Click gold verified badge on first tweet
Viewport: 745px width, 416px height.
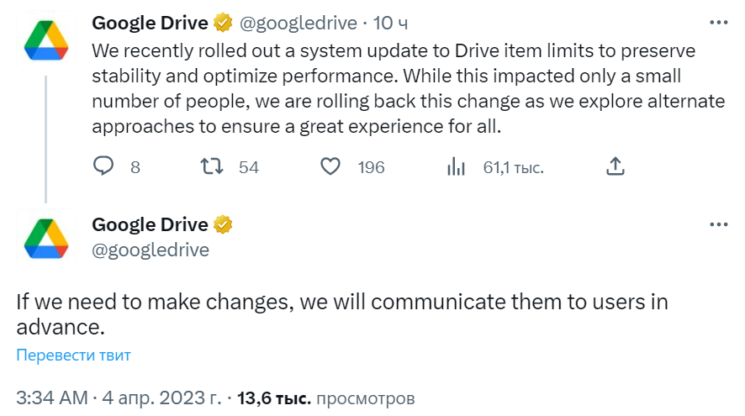224,23
